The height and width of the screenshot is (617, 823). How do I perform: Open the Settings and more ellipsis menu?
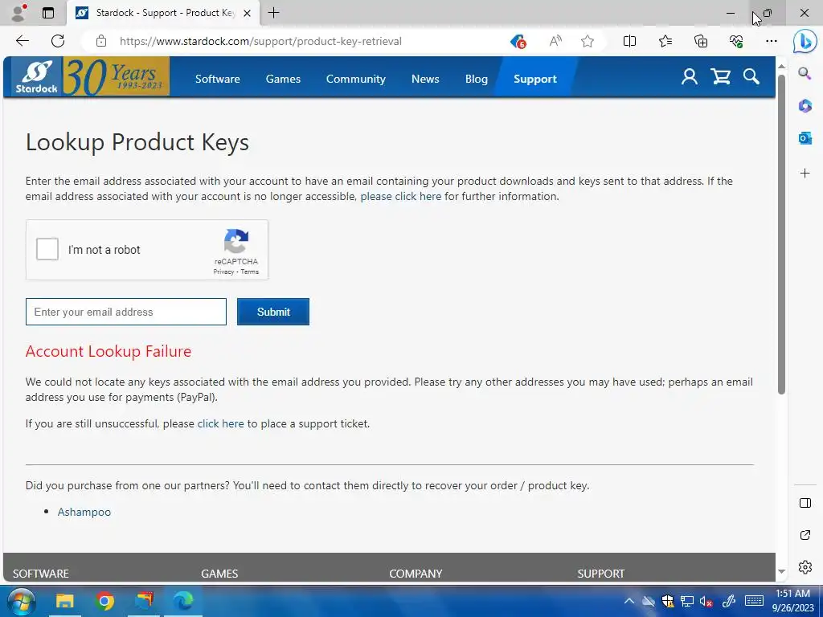[x=771, y=41]
